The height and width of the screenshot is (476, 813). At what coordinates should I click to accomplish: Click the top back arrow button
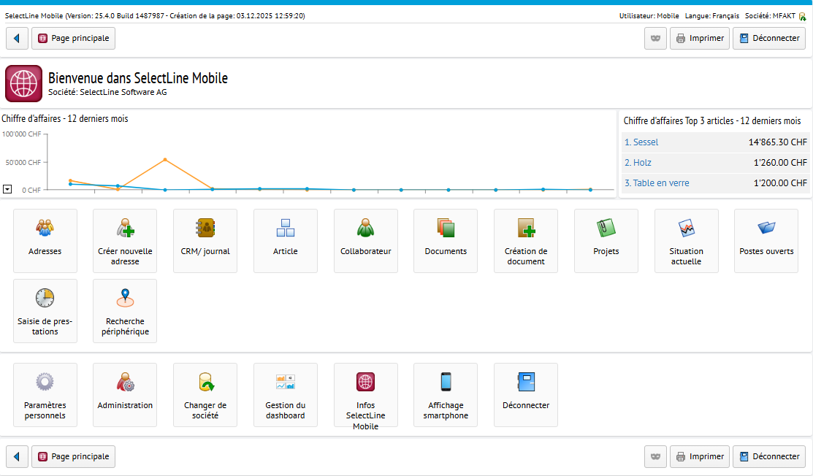pos(17,38)
